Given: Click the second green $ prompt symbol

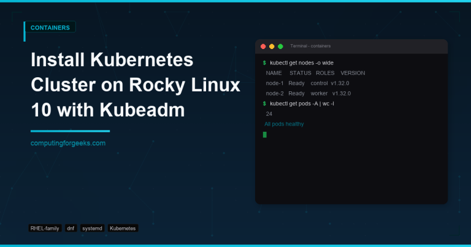Looking at the screenshot, I should coord(264,104).
